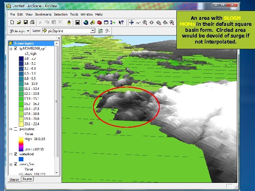Click the 8.0 - 9.5 legend label
The image size is (255, 191).
point(30,79)
